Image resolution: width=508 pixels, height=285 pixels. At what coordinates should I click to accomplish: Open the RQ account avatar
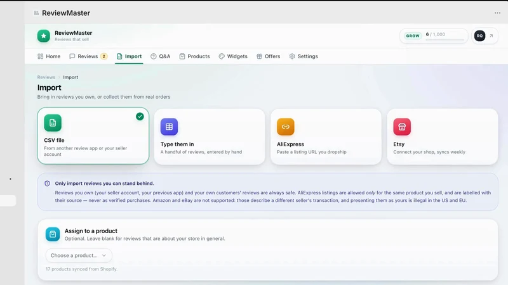click(x=479, y=36)
